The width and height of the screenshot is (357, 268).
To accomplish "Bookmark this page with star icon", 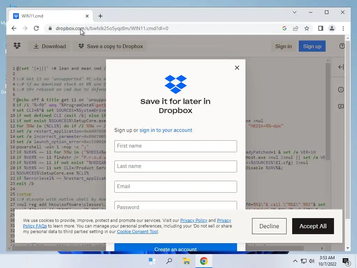I will 307,28.
